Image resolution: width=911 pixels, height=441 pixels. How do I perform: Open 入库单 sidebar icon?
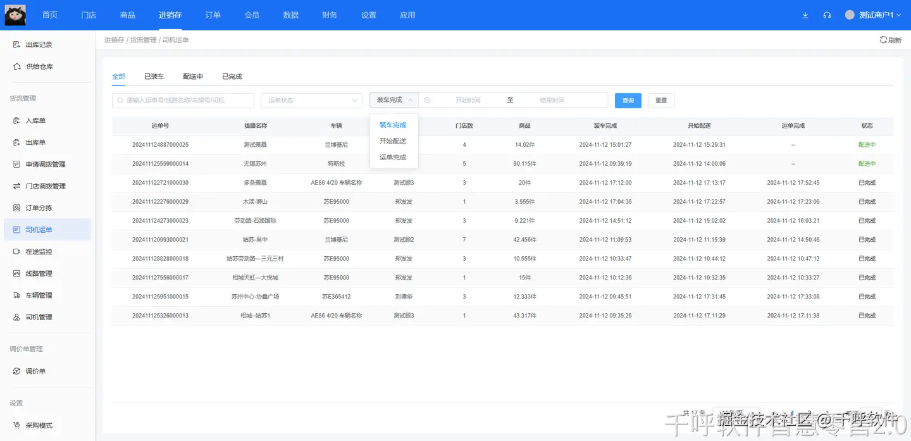17,121
